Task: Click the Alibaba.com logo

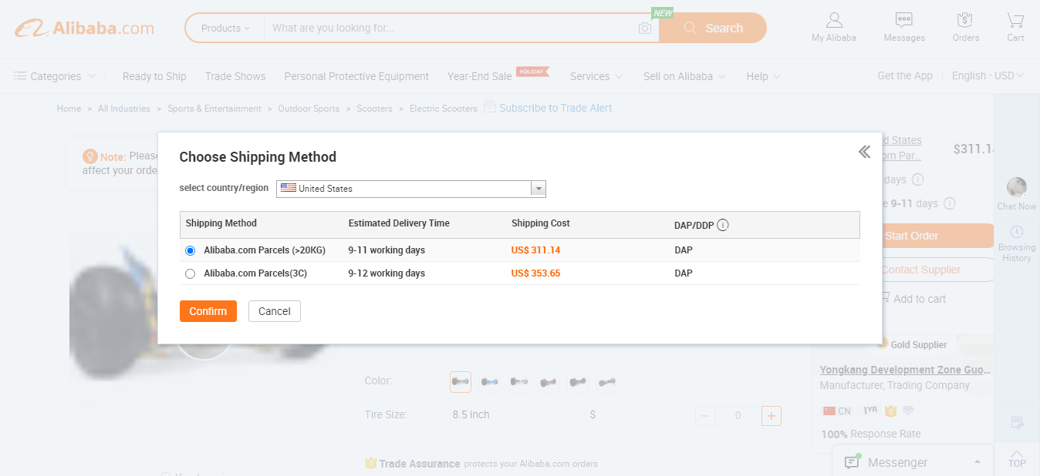Action: 84,28
